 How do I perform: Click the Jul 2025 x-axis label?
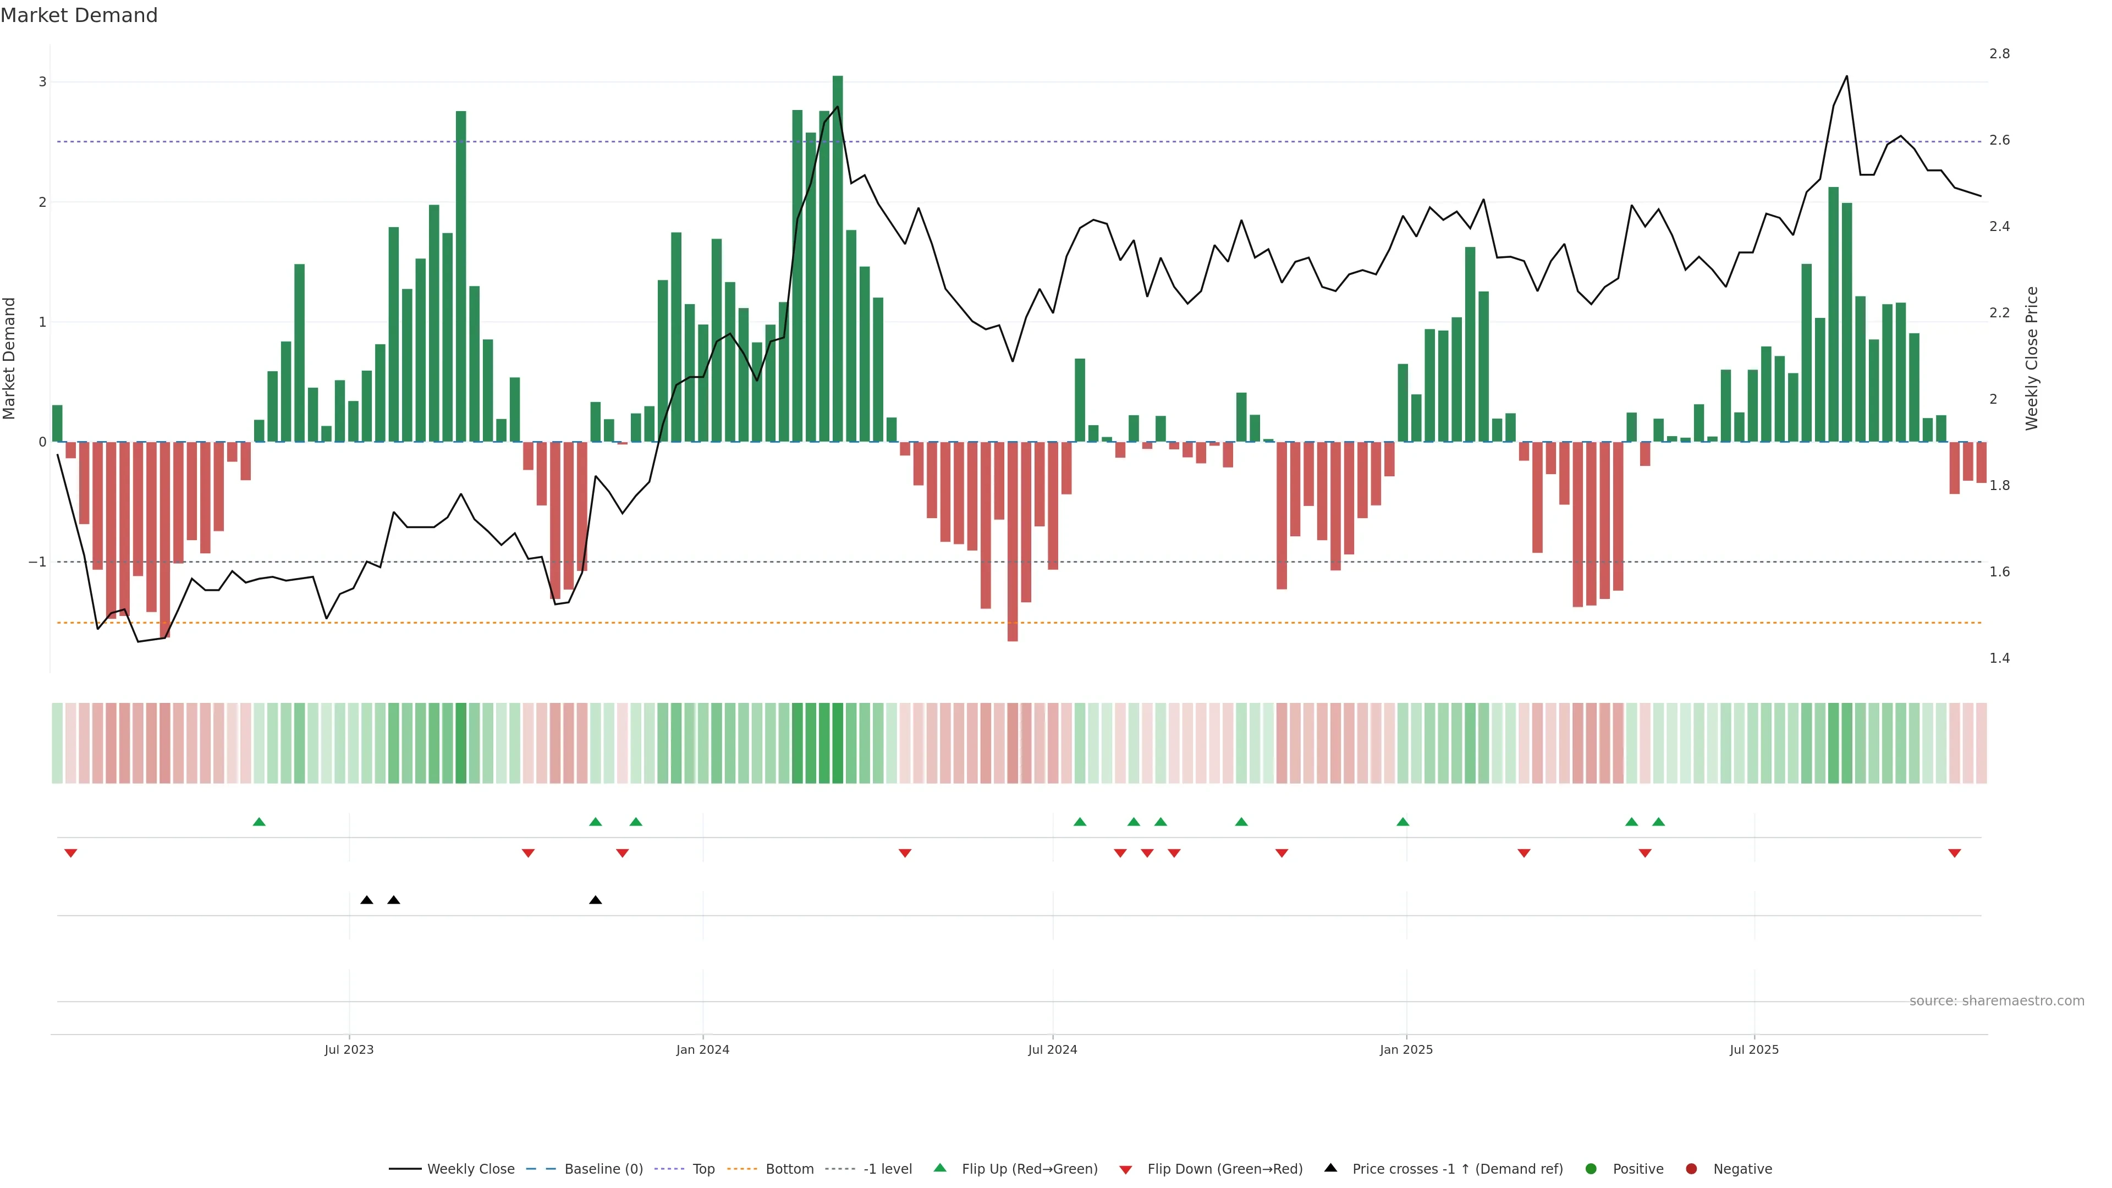pyautogui.click(x=1754, y=1049)
